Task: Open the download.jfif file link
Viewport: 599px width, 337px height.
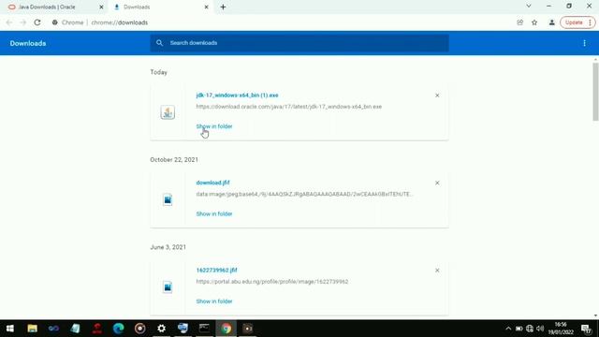Action: pos(212,183)
